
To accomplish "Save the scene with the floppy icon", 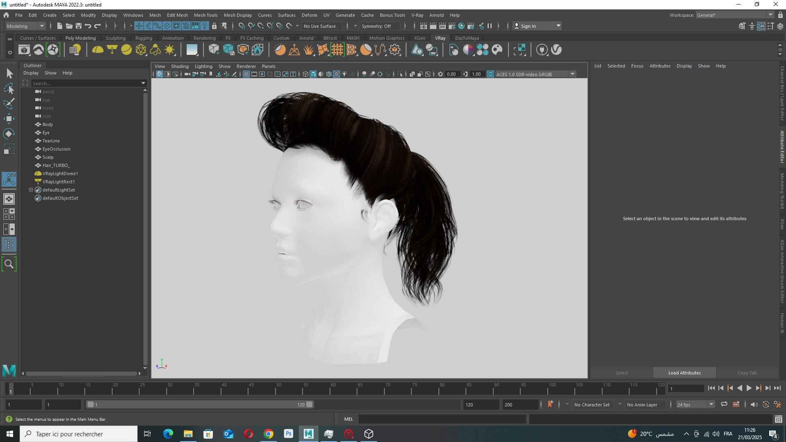I will 78,26.
